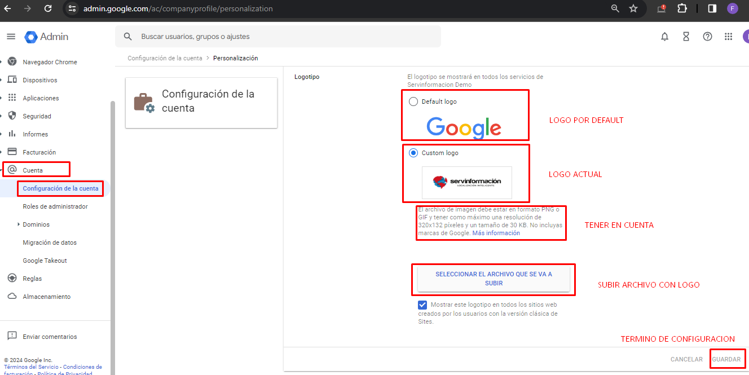Click the Seguridad shield icon
Viewport: 749px width, 375px height.
click(x=12, y=116)
